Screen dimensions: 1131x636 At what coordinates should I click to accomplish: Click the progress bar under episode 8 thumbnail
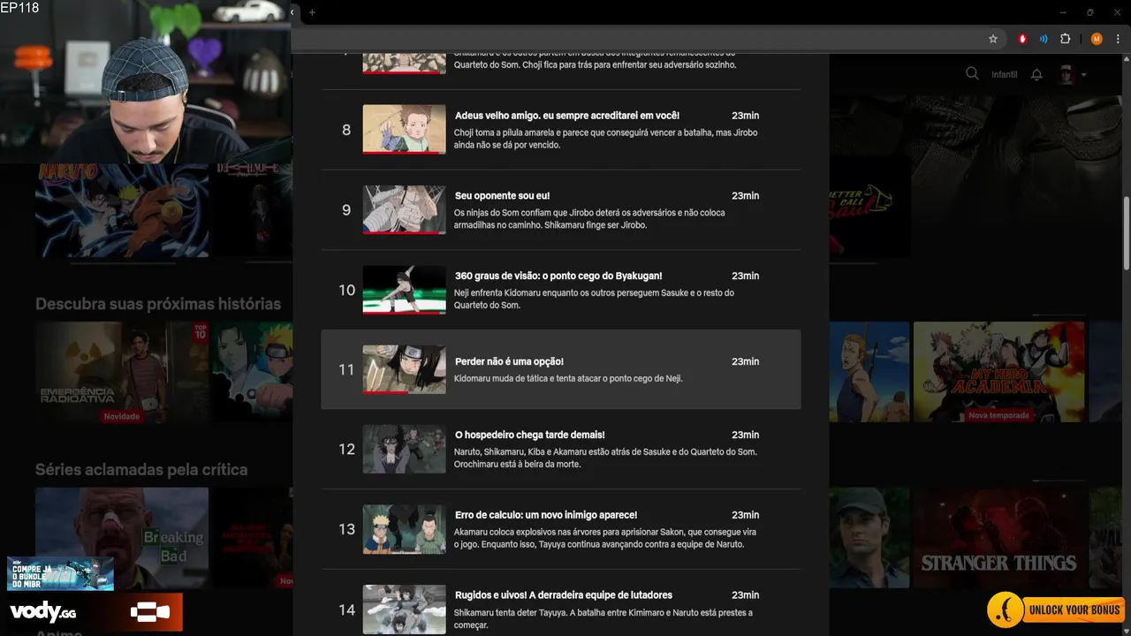point(404,152)
